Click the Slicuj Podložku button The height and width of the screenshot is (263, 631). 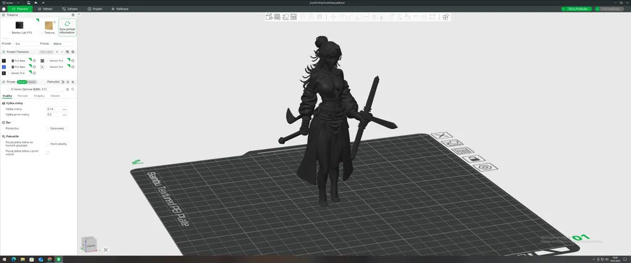[x=577, y=9]
